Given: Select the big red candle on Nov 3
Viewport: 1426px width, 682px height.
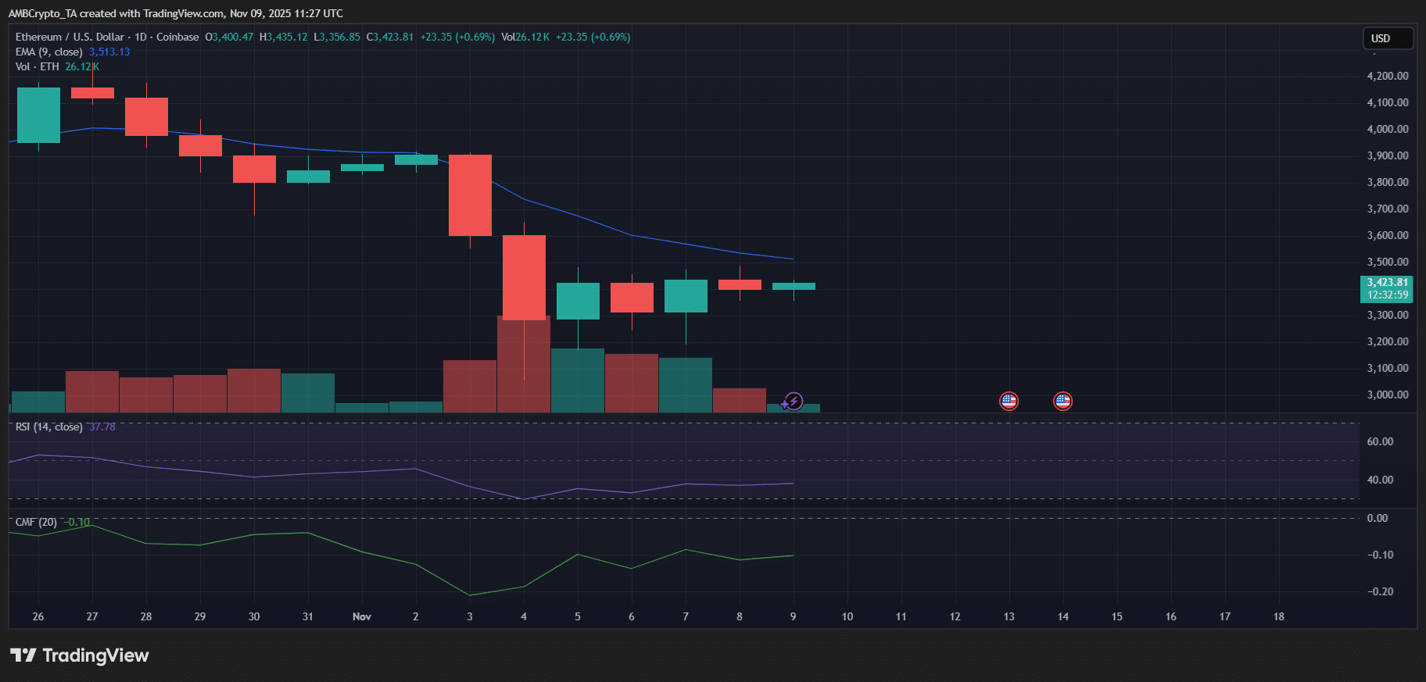Looking at the screenshot, I should point(470,195).
